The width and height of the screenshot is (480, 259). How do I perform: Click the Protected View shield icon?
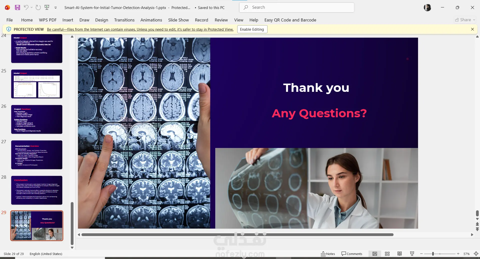[8, 29]
